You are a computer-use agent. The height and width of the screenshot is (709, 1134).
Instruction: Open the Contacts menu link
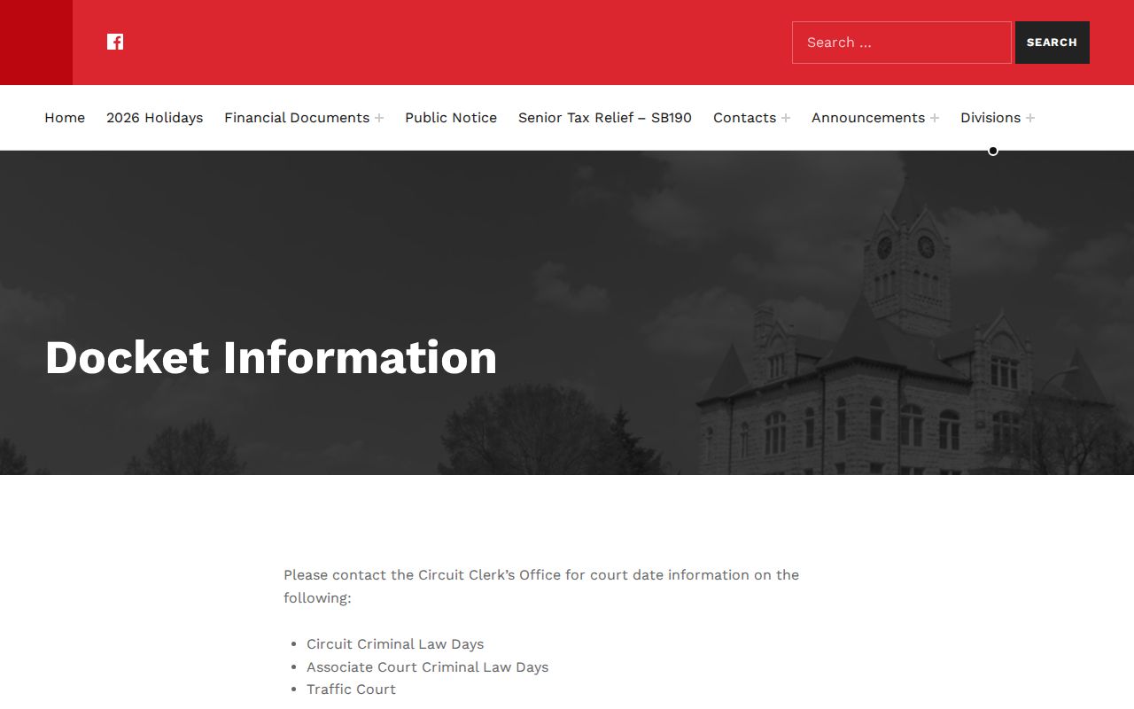coord(744,118)
